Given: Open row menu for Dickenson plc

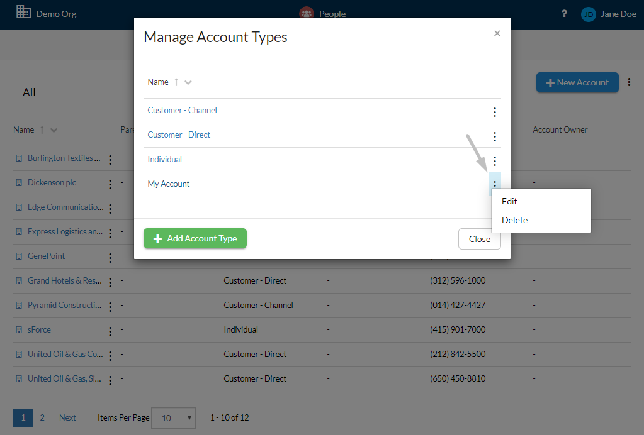Looking at the screenshot, I should [110, 184].
